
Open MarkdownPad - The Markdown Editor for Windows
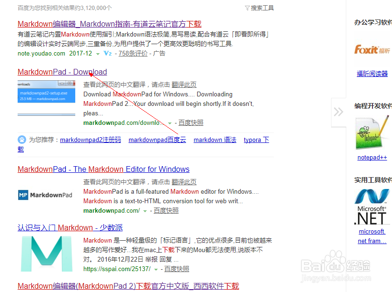click(103, 169)
